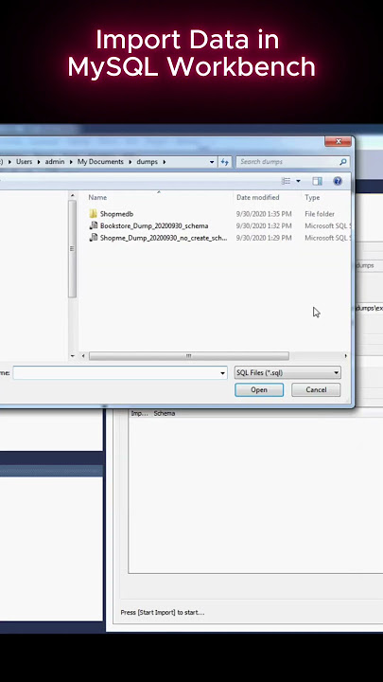Select the File folder type cell

point(320,214)
